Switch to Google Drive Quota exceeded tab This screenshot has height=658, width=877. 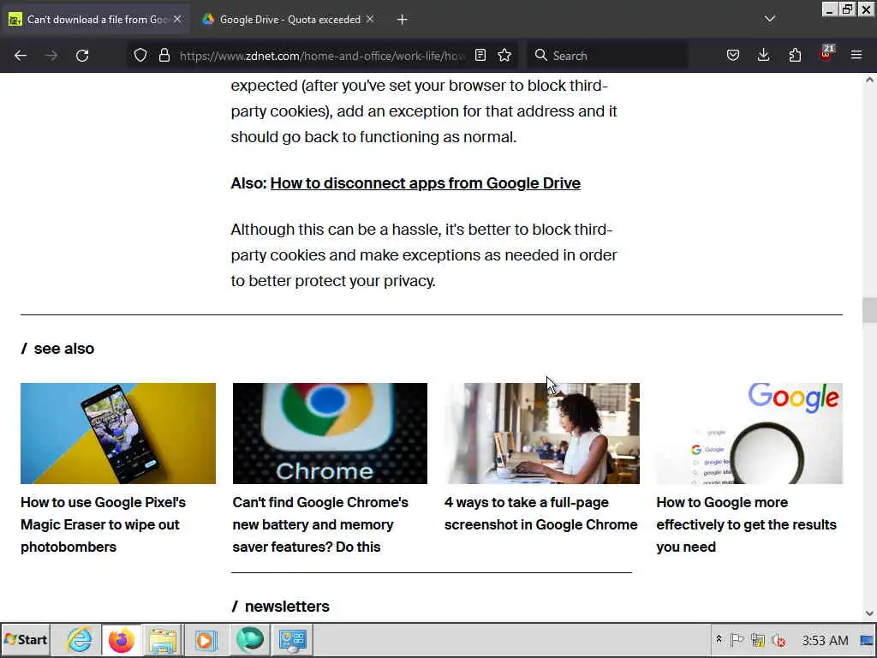[x=288, y=20]
